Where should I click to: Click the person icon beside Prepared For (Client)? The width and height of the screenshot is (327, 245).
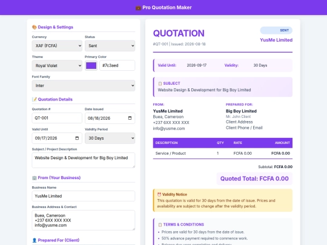34,240
